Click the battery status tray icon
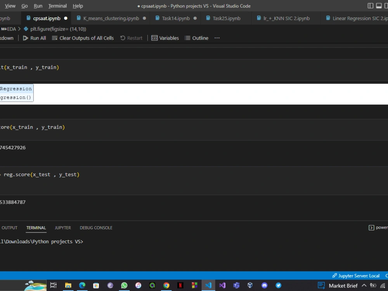This screenshot has height=291, width=388. [373, 286]
